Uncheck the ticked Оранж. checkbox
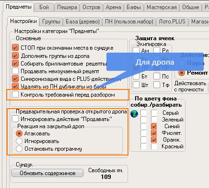 coord(154,140)
